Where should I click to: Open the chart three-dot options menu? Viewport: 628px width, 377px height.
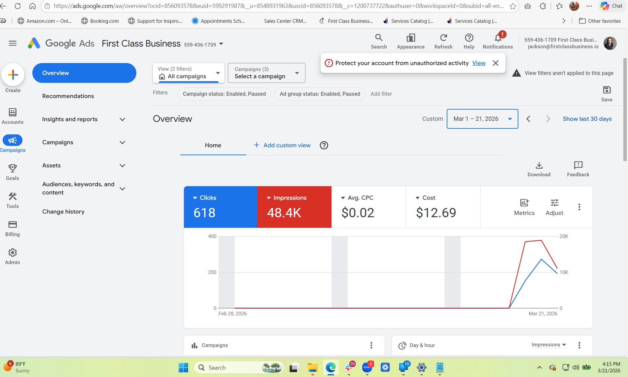pos(579,207)
